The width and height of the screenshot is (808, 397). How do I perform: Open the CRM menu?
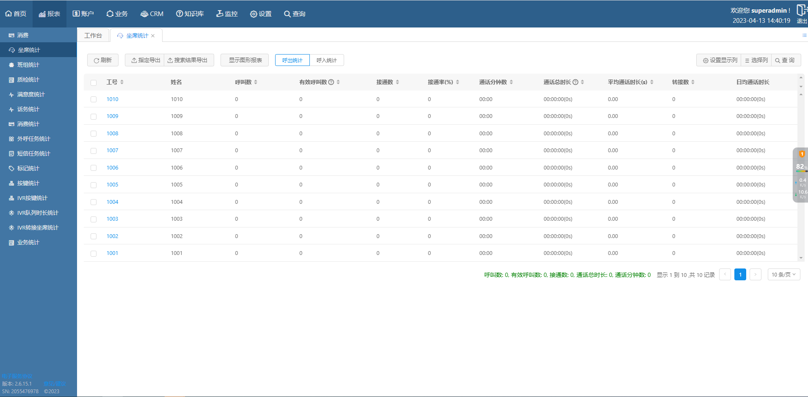152,14
